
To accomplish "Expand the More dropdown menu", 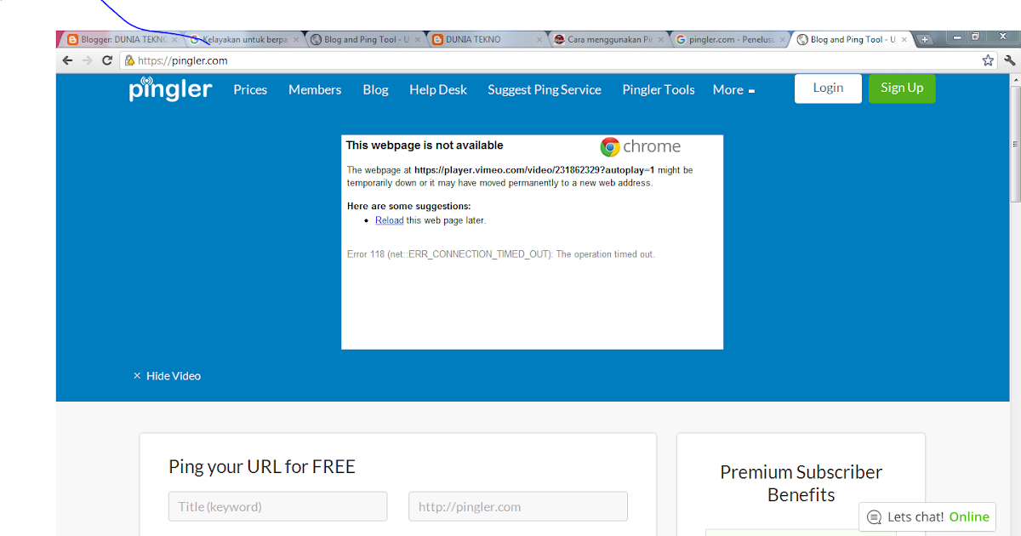I will 733,89.
